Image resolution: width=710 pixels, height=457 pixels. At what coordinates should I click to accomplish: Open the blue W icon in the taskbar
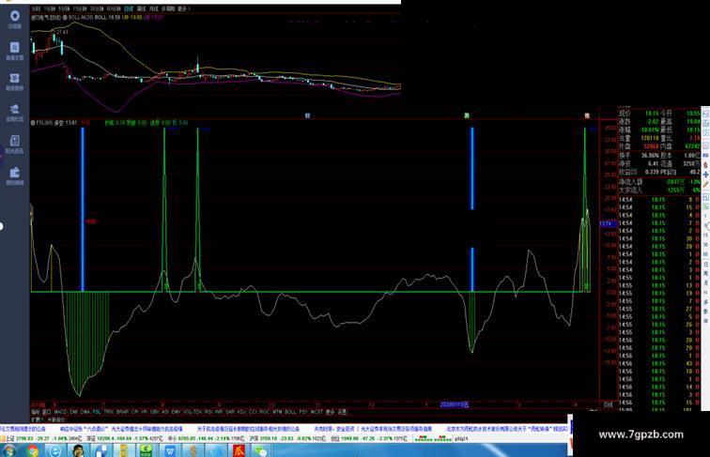point(170,450)
